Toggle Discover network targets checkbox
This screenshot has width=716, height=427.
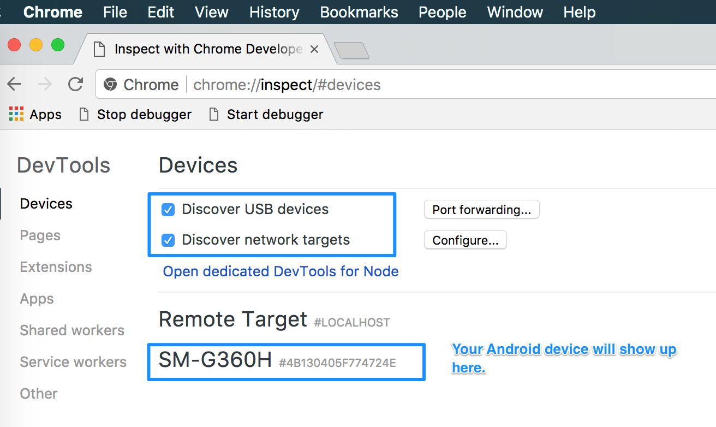pyautogui.click(x=168, y=240)
